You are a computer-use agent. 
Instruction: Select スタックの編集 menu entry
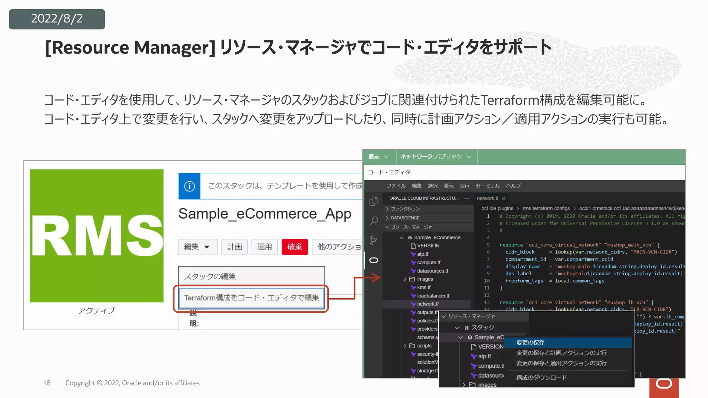click(x=251, y=276)
